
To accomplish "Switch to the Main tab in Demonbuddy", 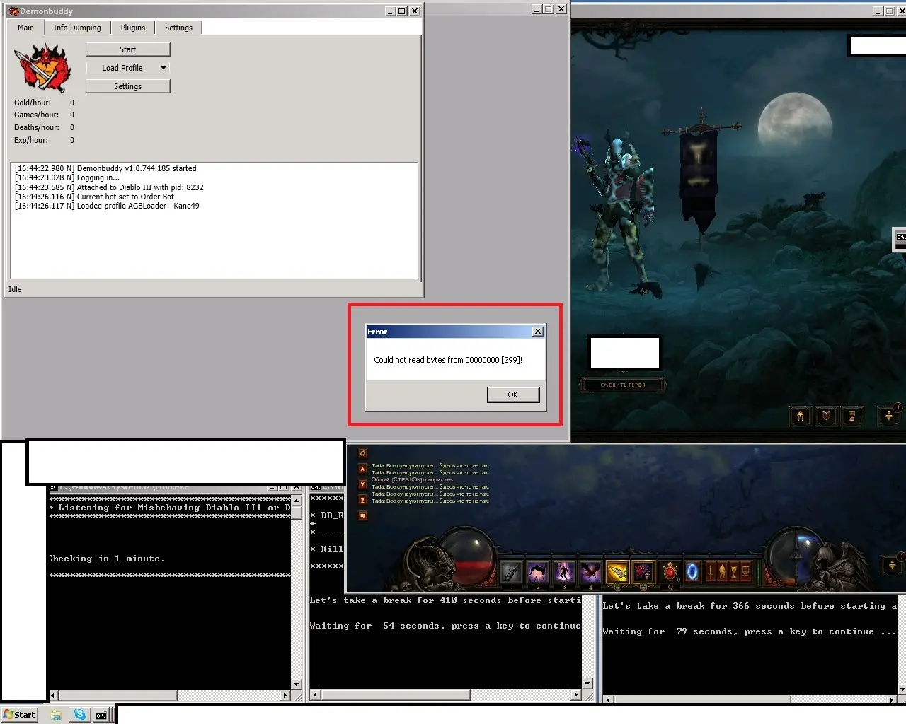I will tap(25, 28).
